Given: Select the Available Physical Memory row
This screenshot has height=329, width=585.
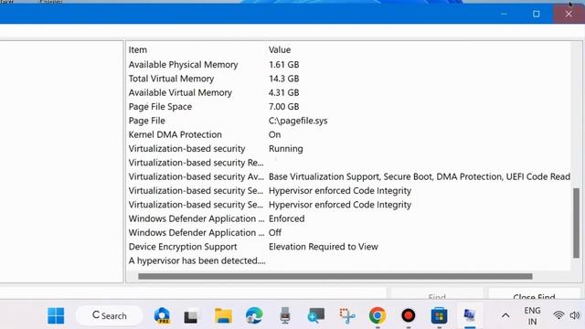Looking at the screenshot, I should [348, 65].
